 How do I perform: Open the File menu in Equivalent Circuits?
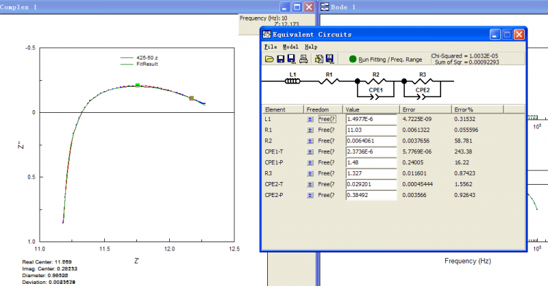(270, 47)
